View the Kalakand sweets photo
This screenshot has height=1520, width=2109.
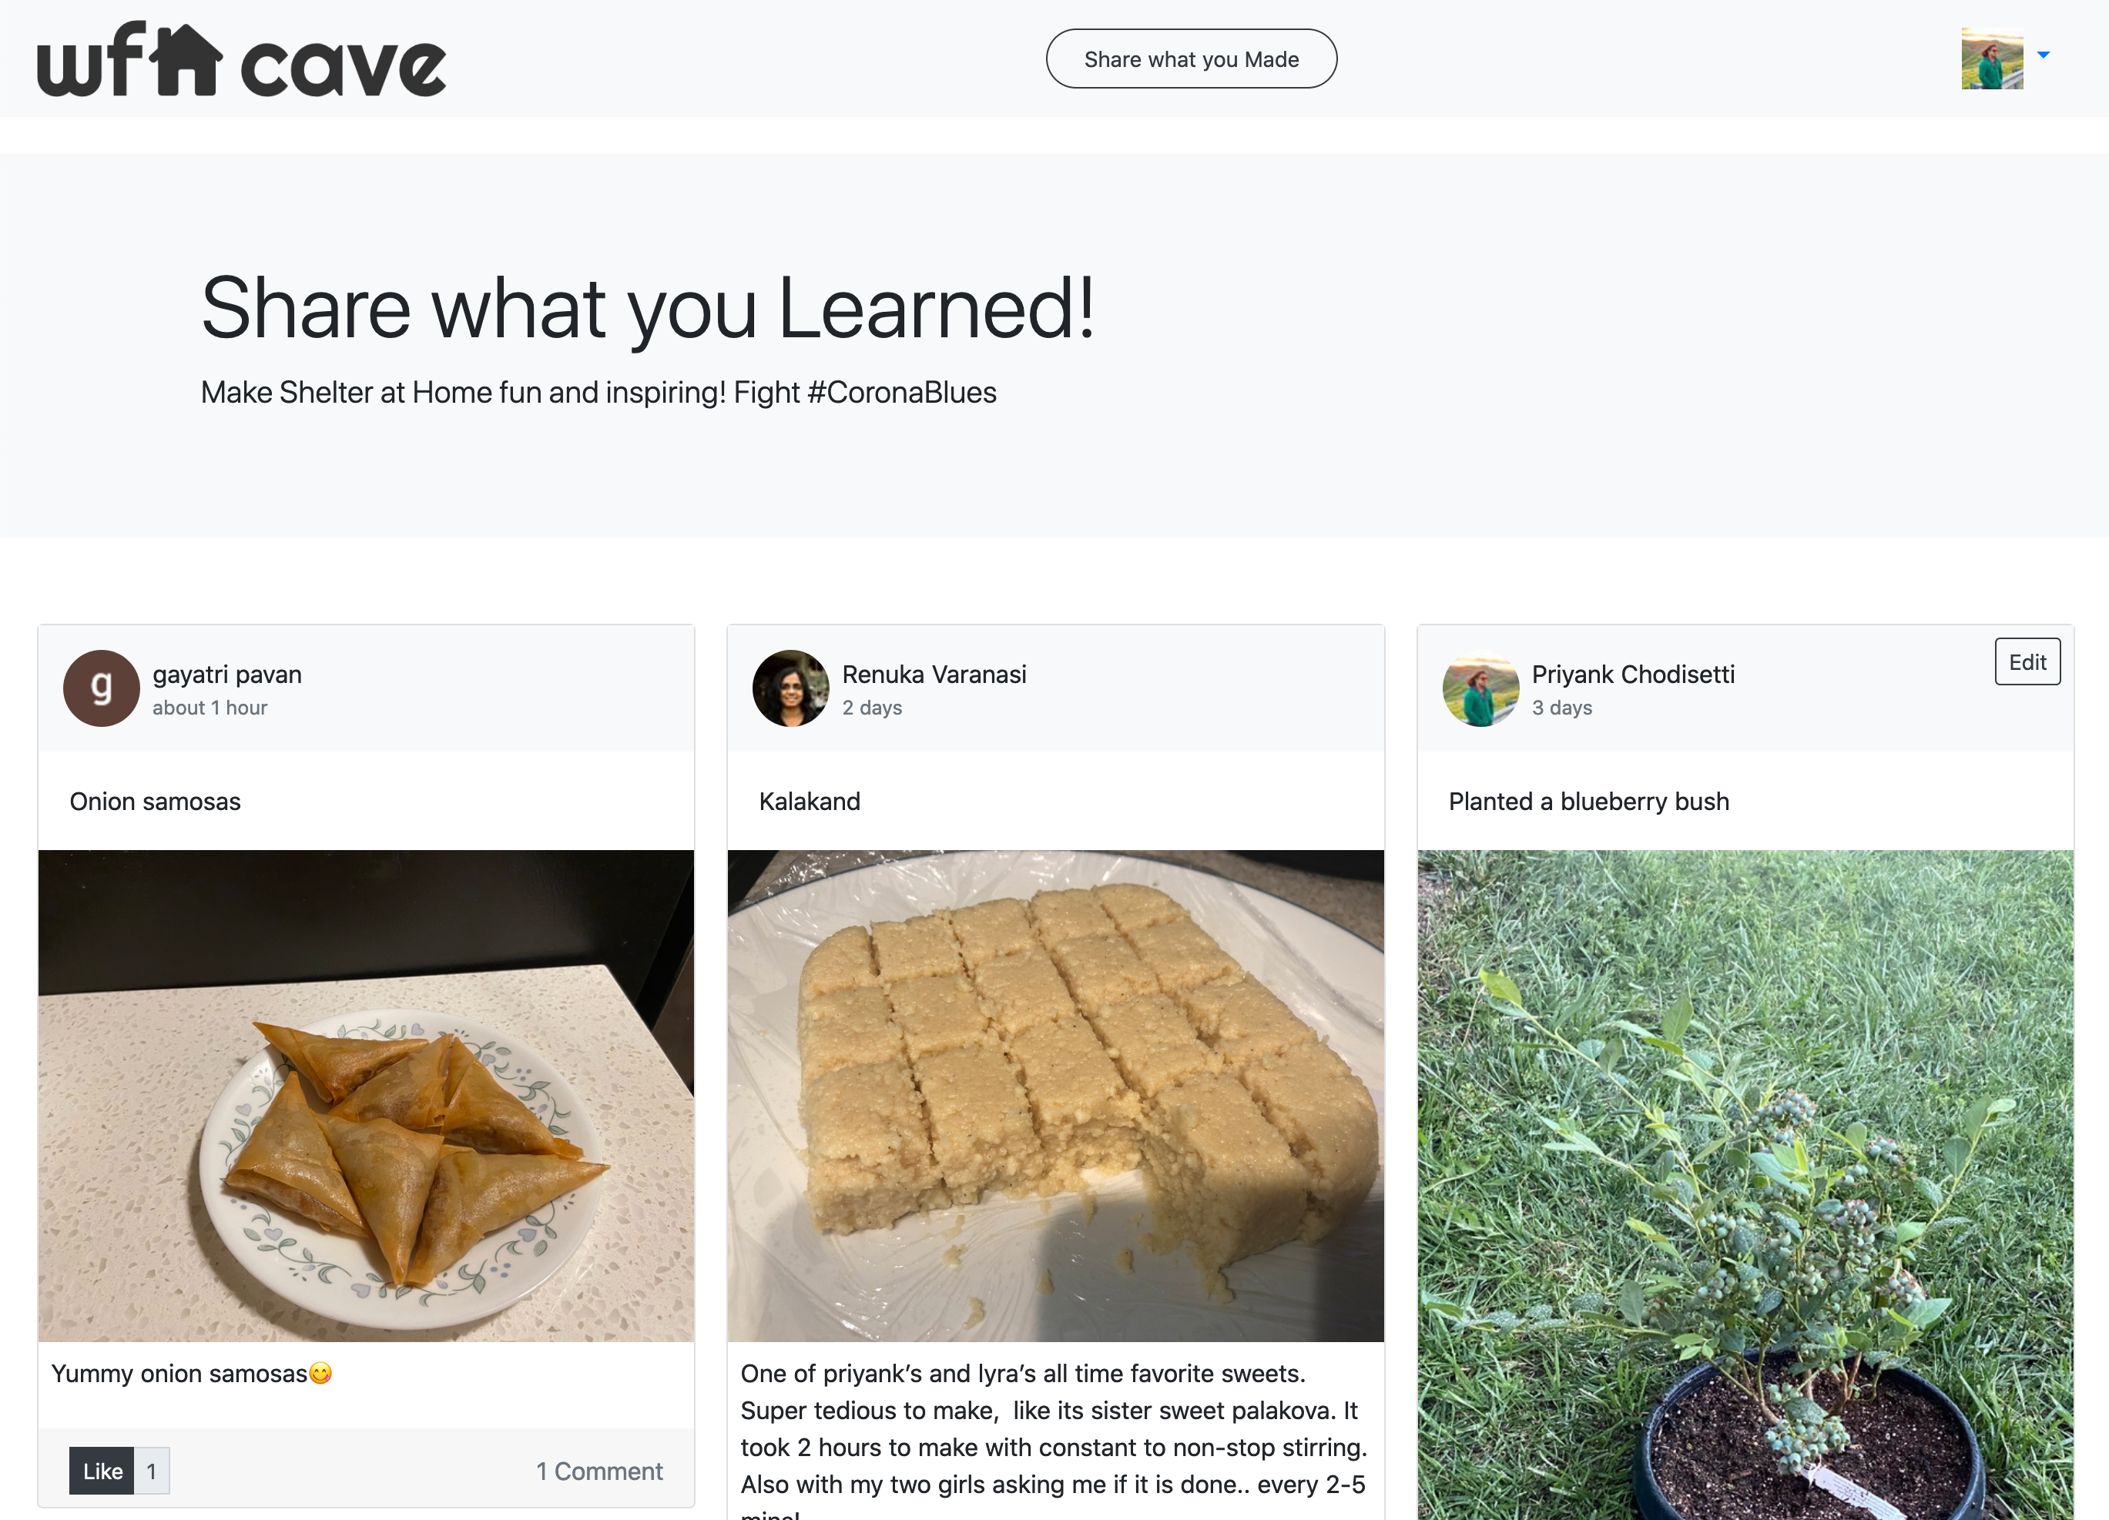pos(1055,1095)
